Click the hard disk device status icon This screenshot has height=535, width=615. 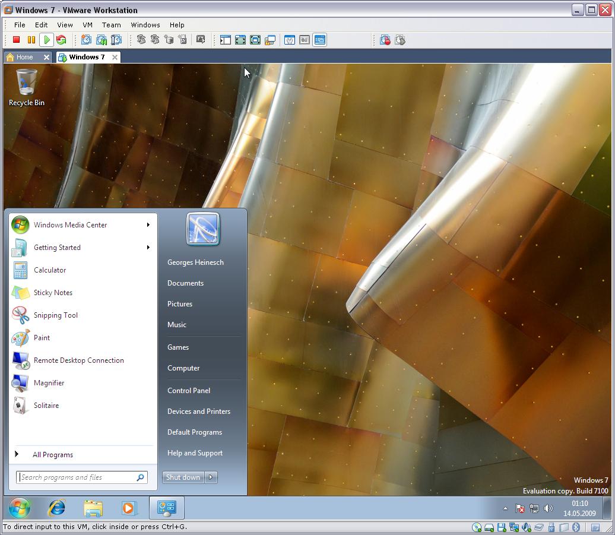(489, 527)
